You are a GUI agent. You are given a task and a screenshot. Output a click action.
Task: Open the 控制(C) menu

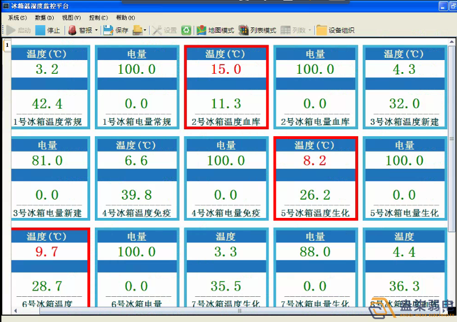pyautogui.click(x=98, y=18)
